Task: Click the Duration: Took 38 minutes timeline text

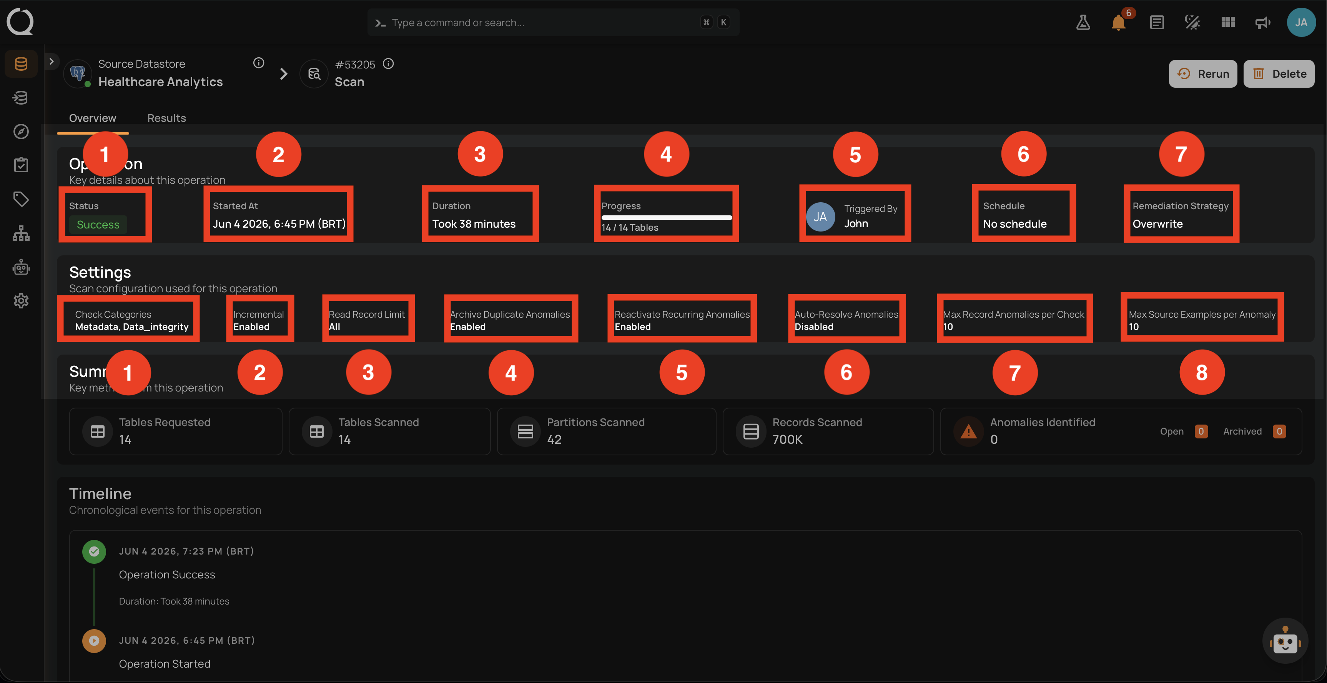Action: tap(174, 601)
